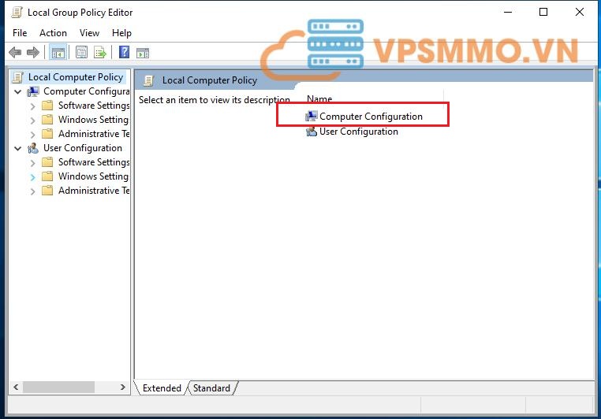This screenshot has height=419, width=601.
Task: Select User Configuration in the right pane list
Action: [358, 132]
